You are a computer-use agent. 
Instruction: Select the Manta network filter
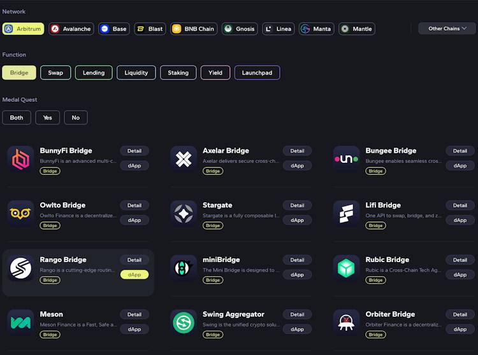pyautogui.click(x=316, y=29)
